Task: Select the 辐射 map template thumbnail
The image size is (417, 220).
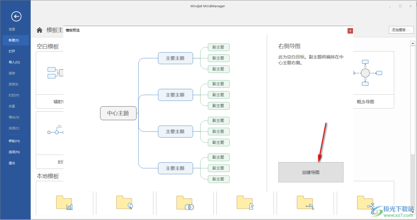Action: pos(50,80)
